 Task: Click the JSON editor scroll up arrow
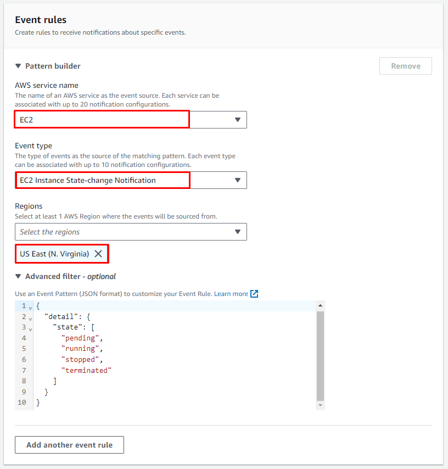pos(321,305)
